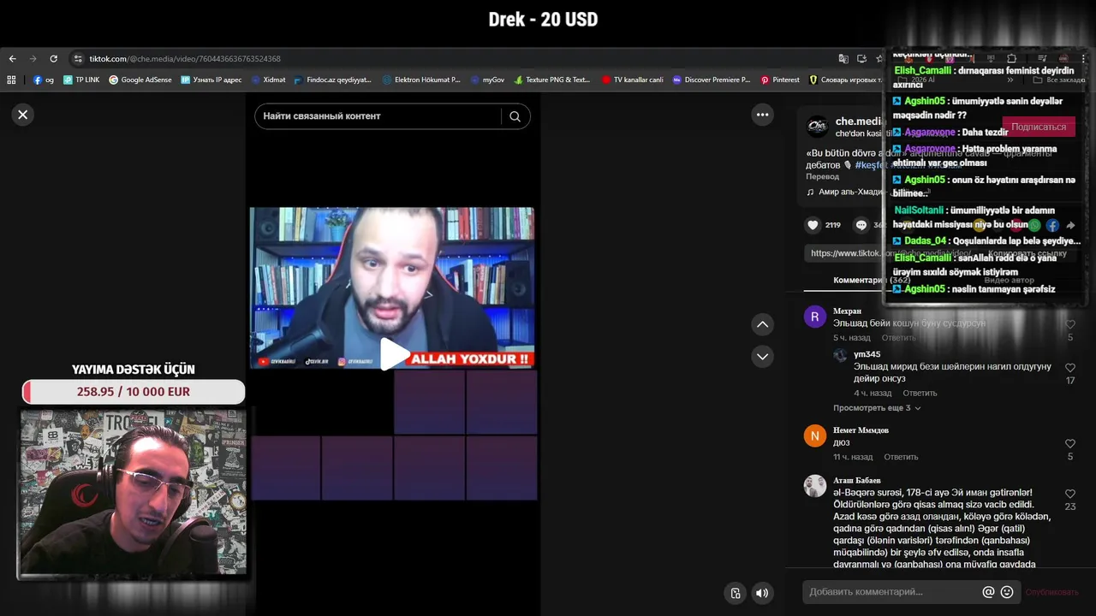
Task: Click the tiktok.com address bar URL
Action: [x=185, y=59]
